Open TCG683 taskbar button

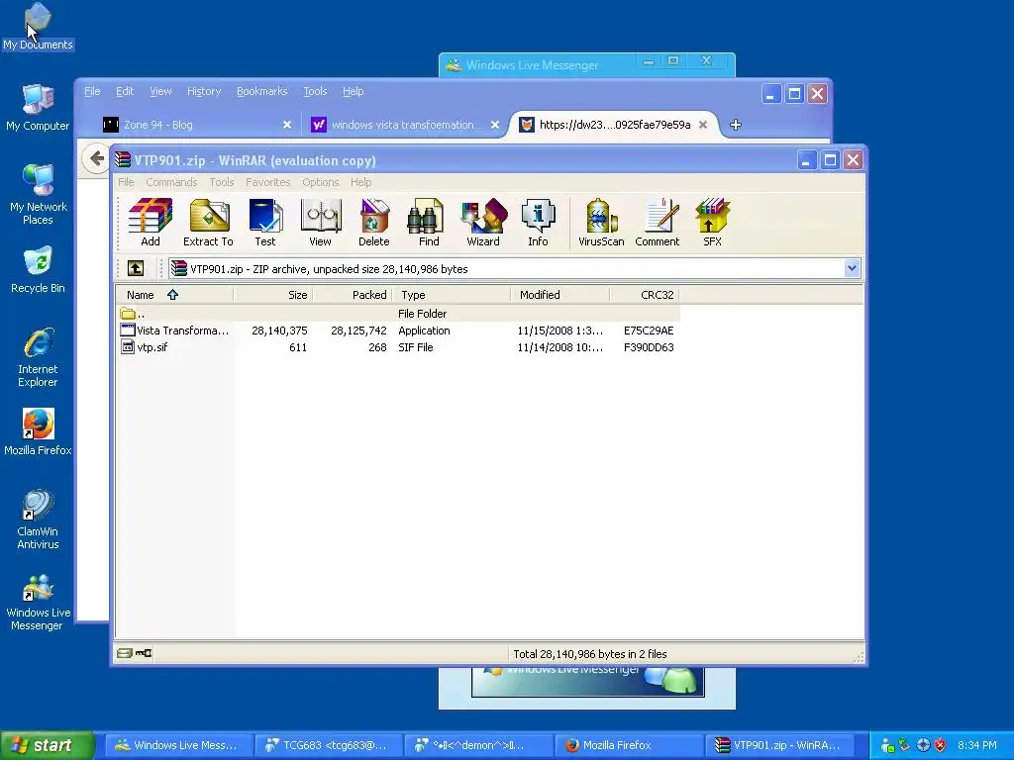(327, 745)
